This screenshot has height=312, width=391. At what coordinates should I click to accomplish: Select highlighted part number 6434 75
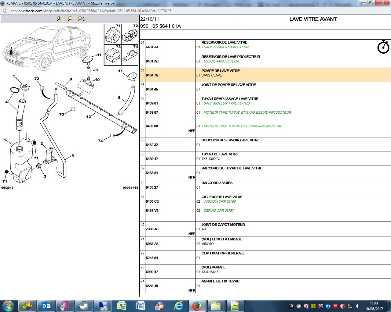click(x=152, y=75)
